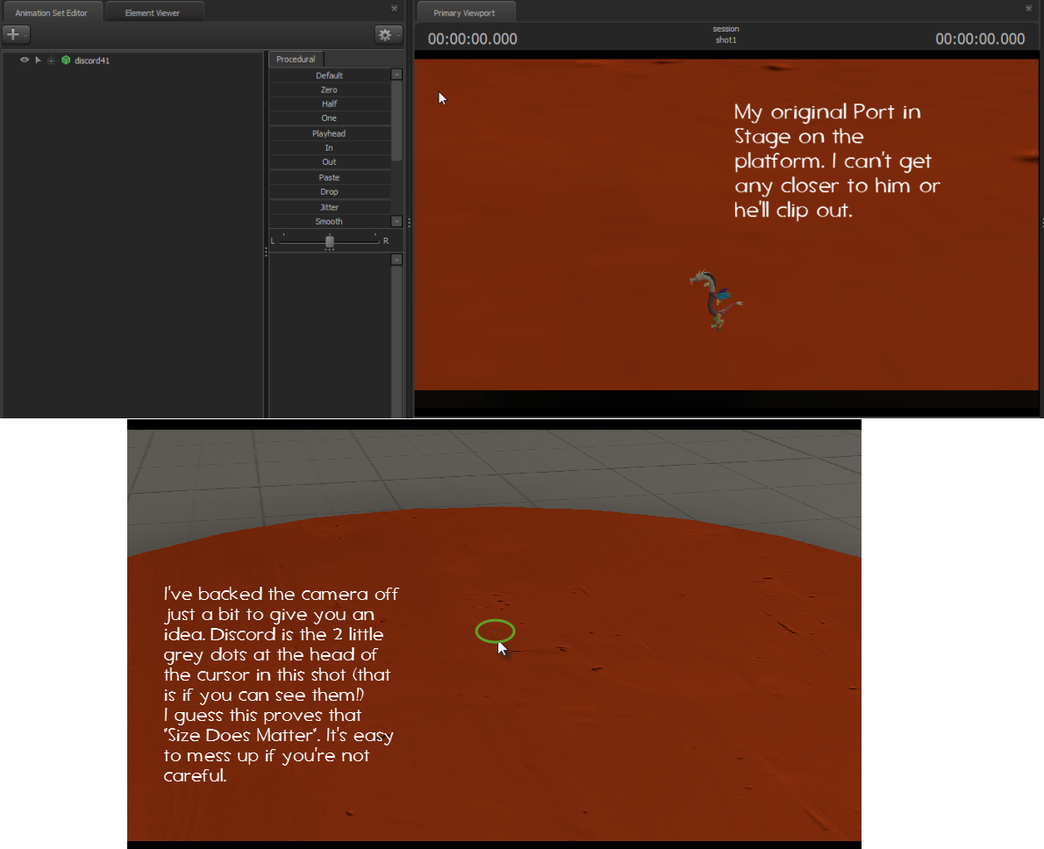
Task: Open the Primary Viewport tab
Action: (x=464, y=12)
